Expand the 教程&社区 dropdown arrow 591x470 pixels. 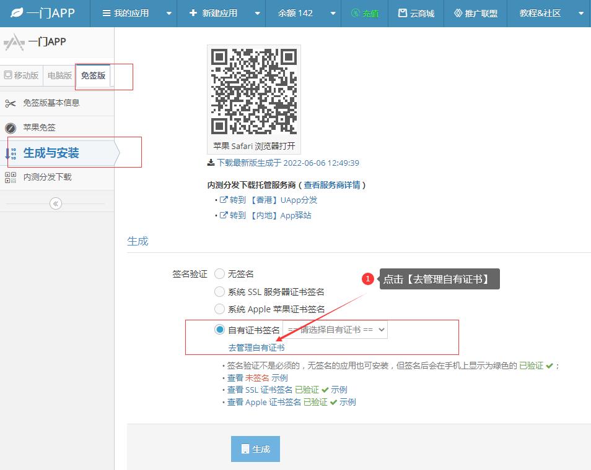581,14
